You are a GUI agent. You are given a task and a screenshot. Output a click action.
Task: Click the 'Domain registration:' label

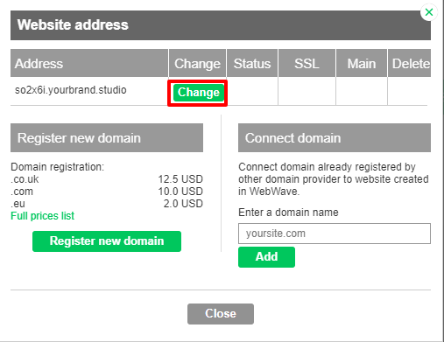(58, 167)
